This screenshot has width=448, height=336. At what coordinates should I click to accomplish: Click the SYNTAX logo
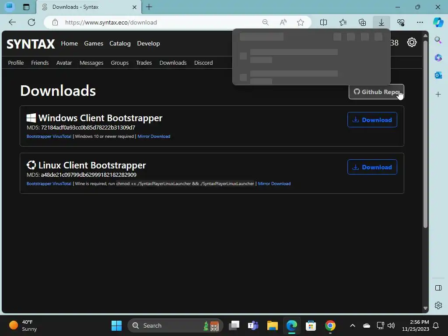click(31, 44)
